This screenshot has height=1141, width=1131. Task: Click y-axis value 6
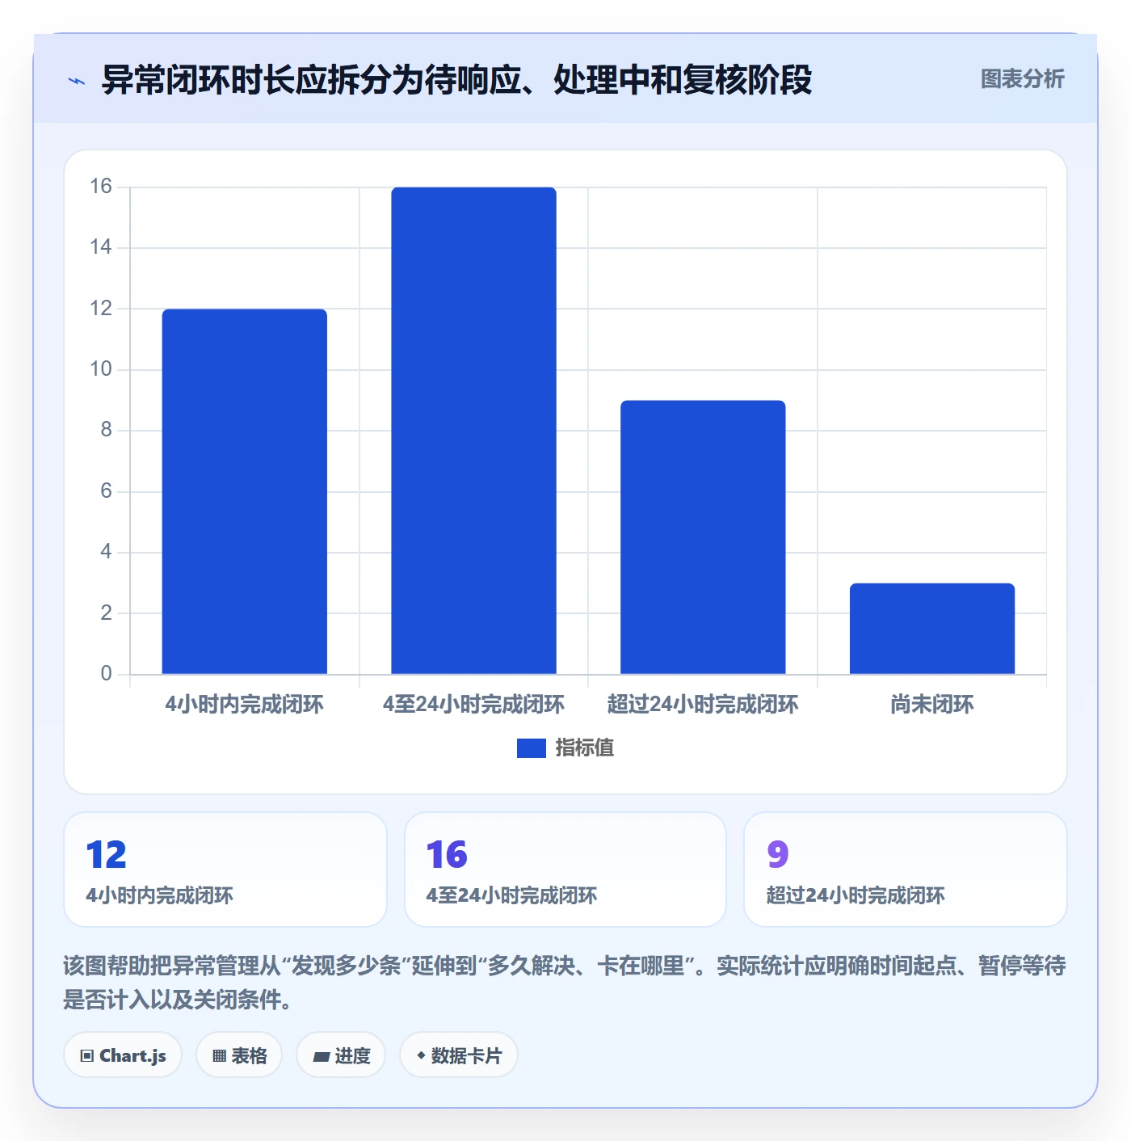point(106,491)
